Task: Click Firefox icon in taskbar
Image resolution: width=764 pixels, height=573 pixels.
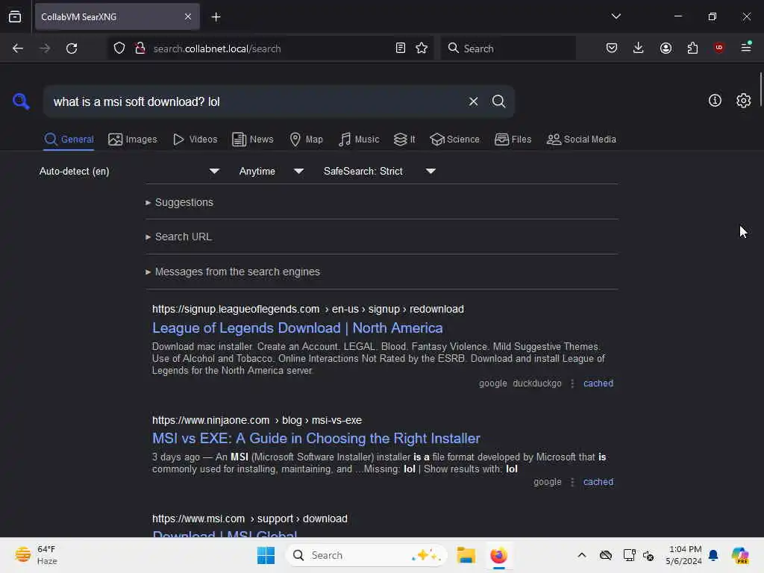Action: 498,555
